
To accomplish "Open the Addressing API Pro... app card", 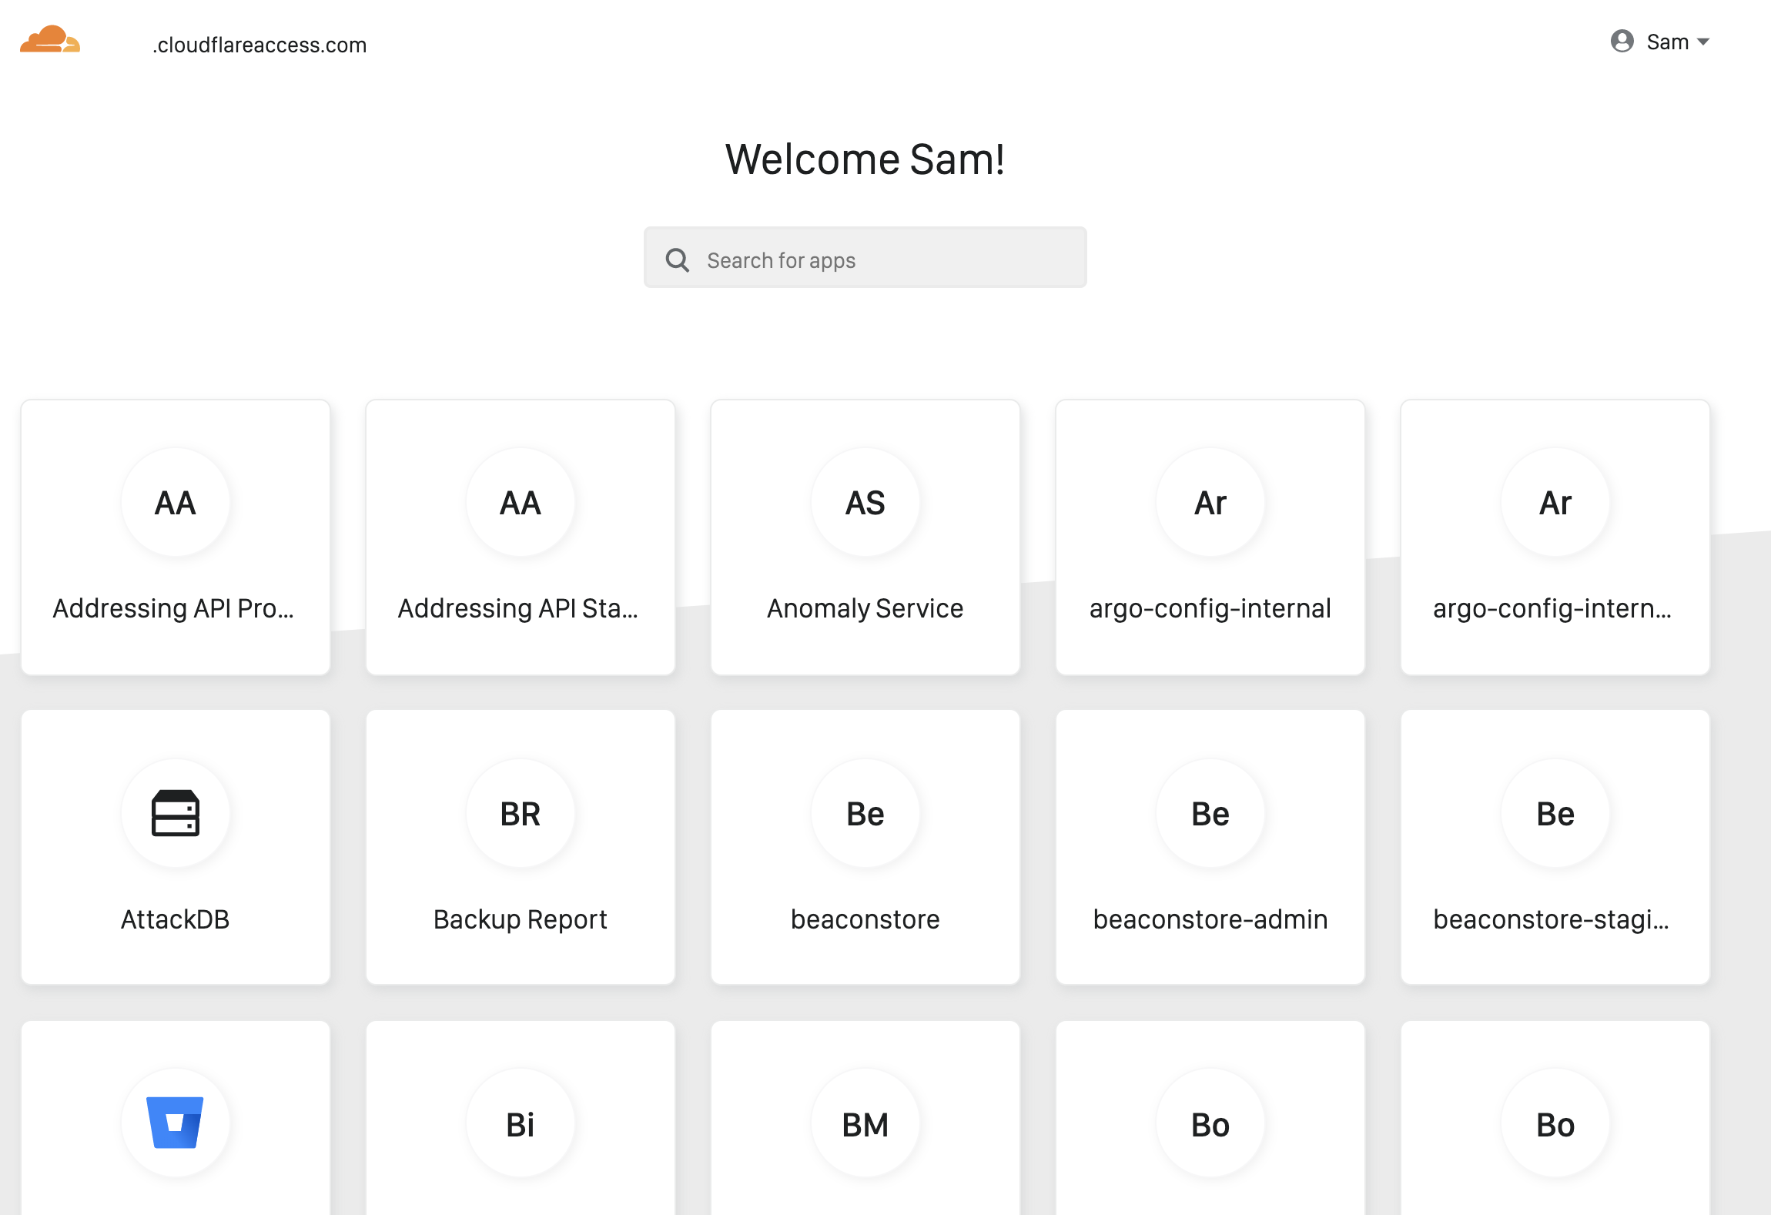I will (176, 537).
